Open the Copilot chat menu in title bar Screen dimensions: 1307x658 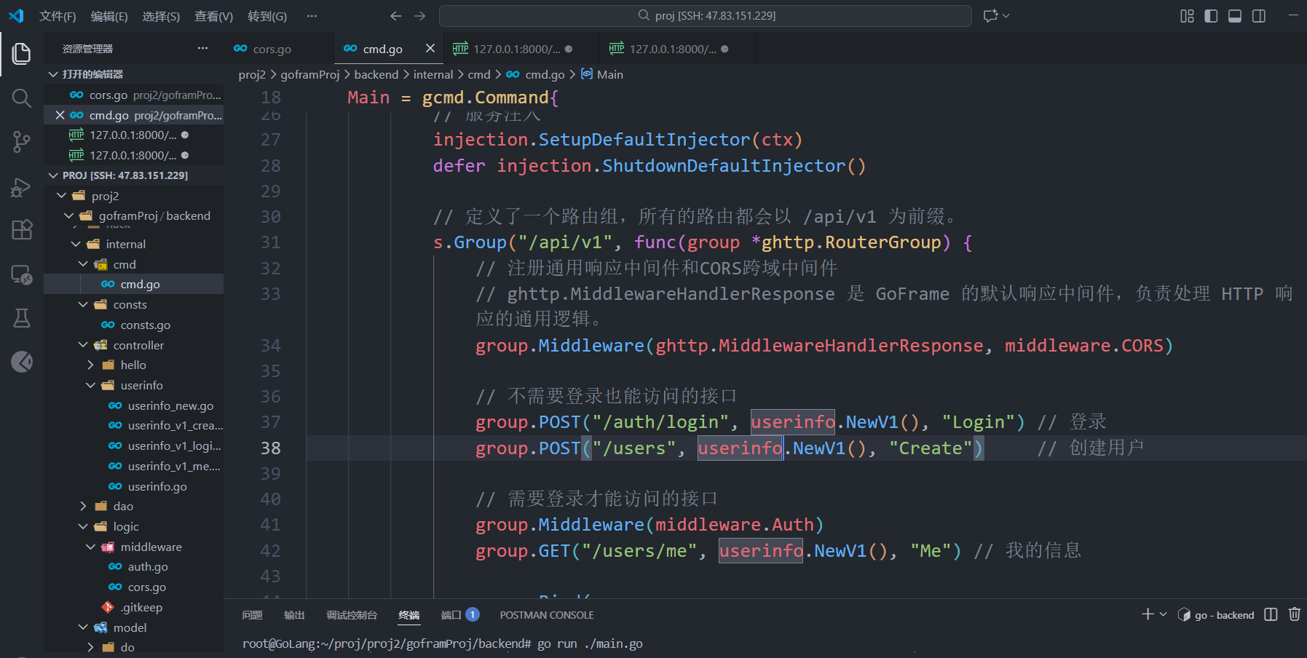pyautogui.click(x=996, y=16)
